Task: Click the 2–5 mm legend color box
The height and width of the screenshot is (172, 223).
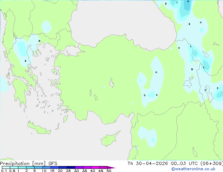Action: coord(30,167)
